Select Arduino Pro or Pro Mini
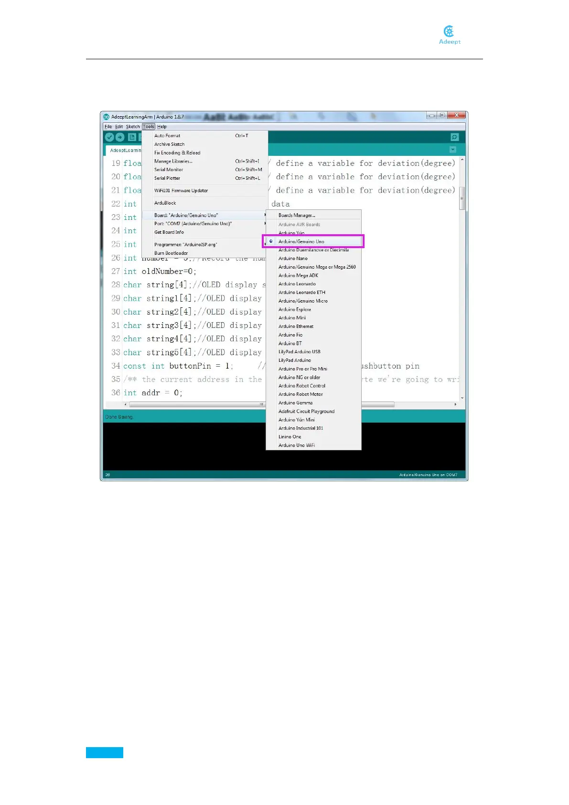The height and width of the screenshot is (805, 569). [313, 369]
